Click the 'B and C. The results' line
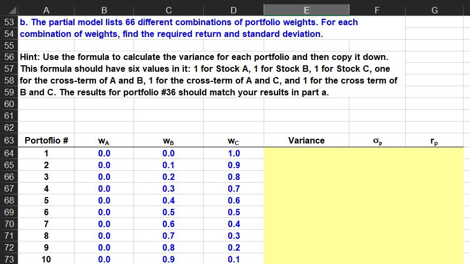Screen dimensions: 470x264 click(x=175, y=92)
